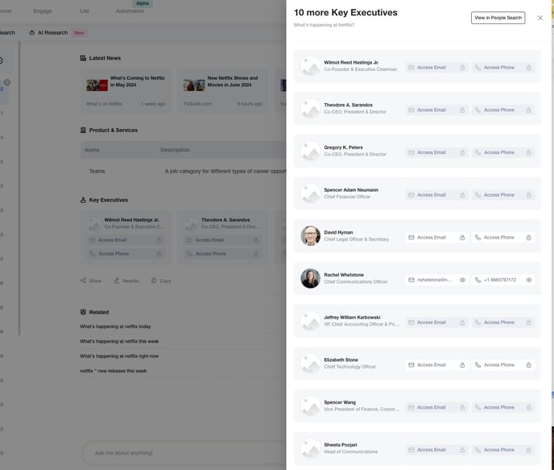Click lock icon on Spencer Wang phone
Screen dimensions: 554x470
[528, 407]
